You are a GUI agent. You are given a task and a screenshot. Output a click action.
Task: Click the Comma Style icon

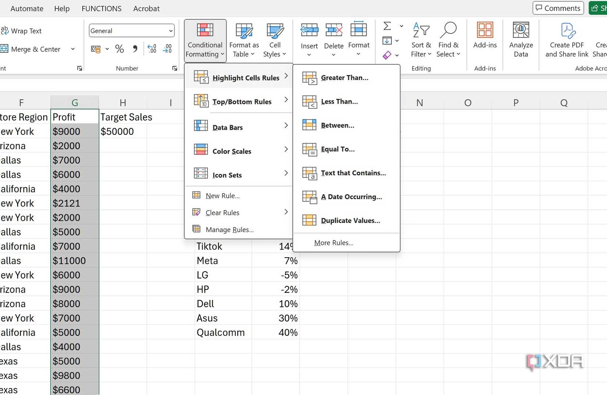[x=135, y=48]
